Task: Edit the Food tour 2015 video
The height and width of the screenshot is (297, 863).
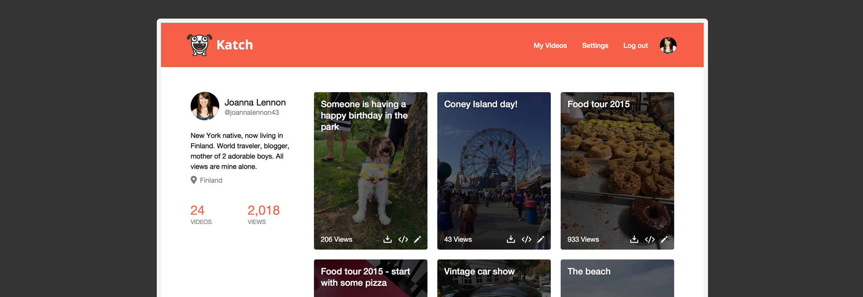Action: [664, 239]
